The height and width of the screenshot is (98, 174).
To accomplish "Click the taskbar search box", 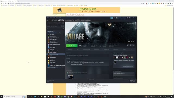I will tap(15, 97).
